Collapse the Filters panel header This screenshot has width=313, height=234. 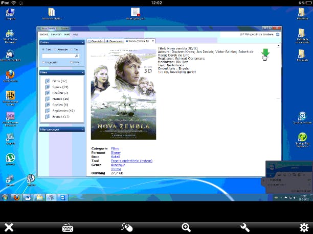pyautogui.click(x=62, y=72)
